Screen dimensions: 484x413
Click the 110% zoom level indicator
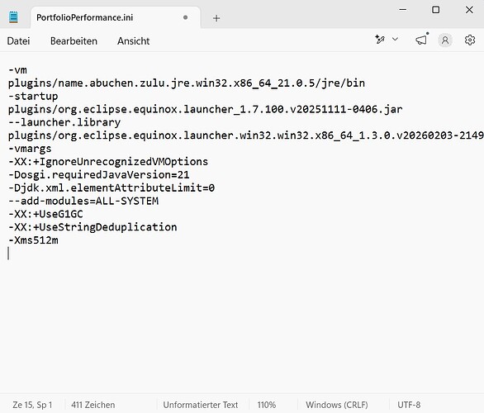coord(267,405)
